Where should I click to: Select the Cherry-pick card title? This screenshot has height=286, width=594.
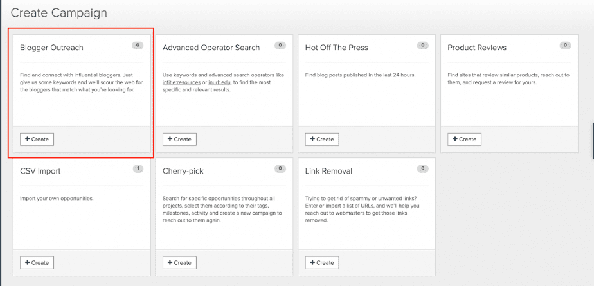point(183,171)
